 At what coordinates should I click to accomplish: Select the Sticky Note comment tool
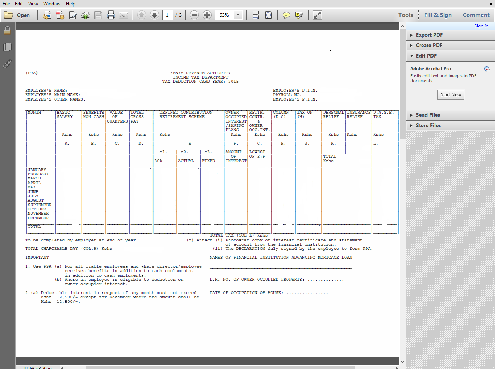(286, 15)
